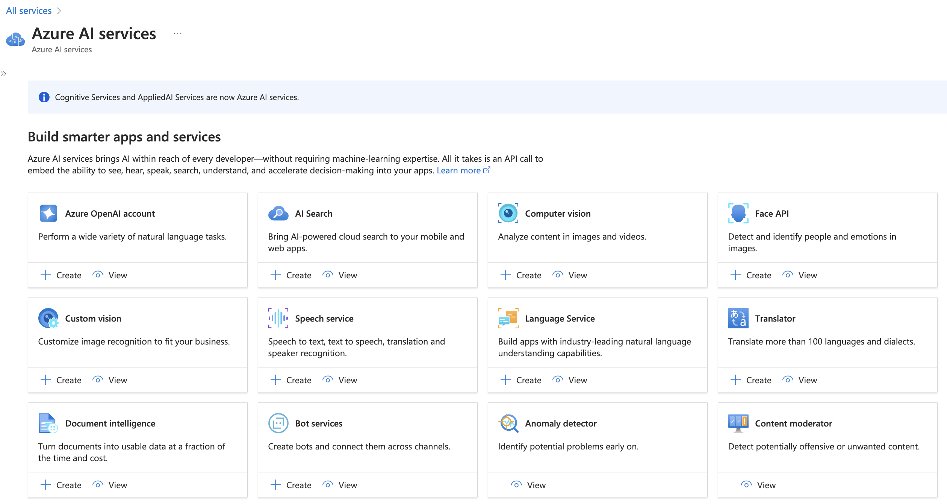The height and width of the screenshot is (504, 947).
Task: Open the Learn more link
Action: (x=463, y=170)
